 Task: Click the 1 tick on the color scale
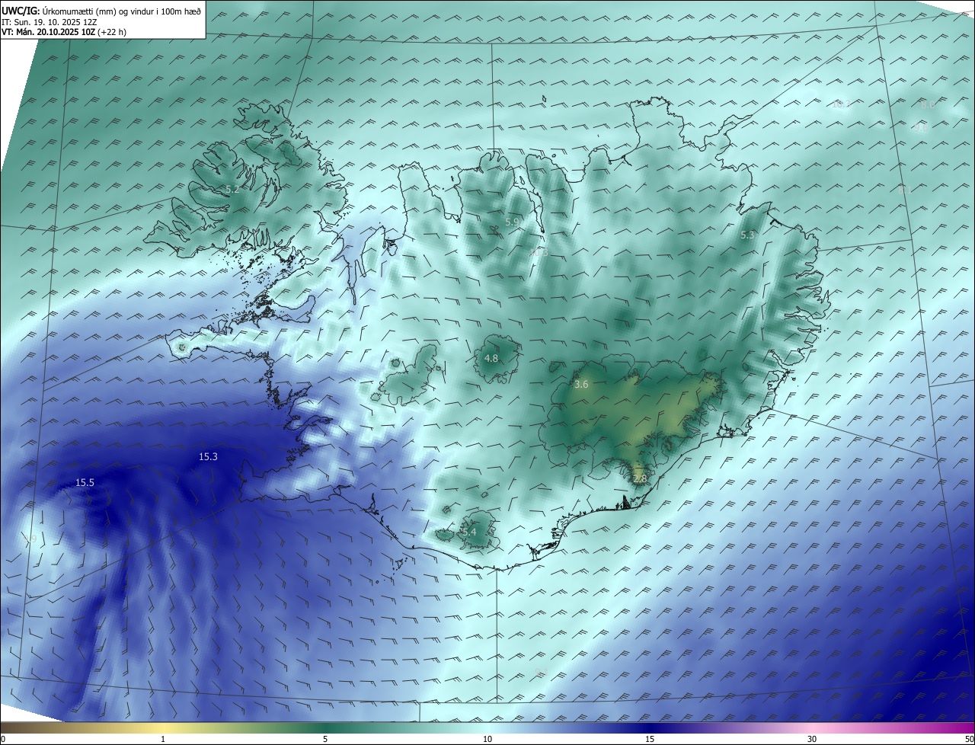[x=163, y=739]
